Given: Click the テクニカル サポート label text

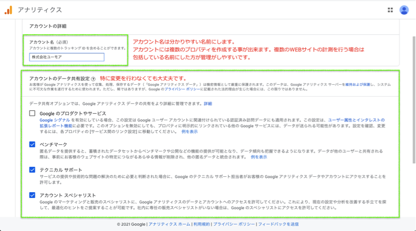Looking at the screenshot, I should click(x=61, y=170).
